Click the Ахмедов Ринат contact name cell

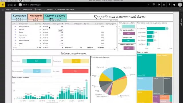(x=24, y=27)
